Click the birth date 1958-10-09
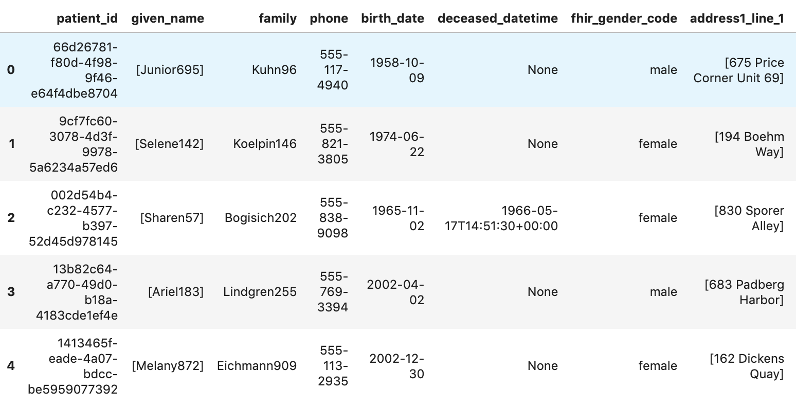 click(x=397, y=70)
